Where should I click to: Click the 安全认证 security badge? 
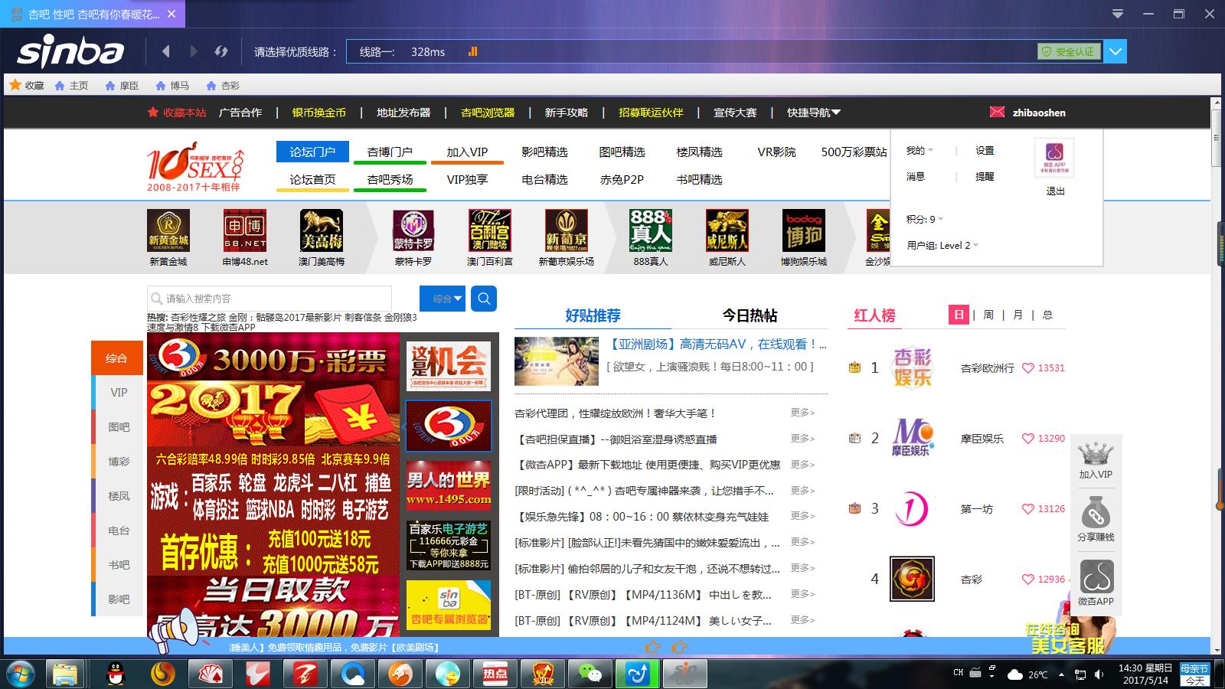[x=1069, y=51]
